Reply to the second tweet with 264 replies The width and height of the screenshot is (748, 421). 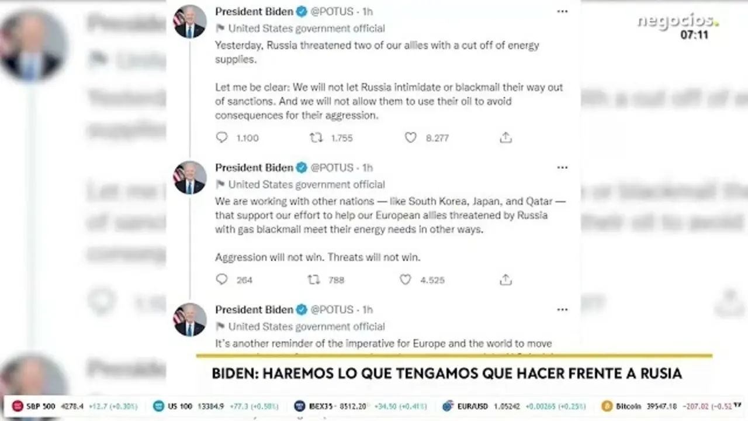(221, 279)
